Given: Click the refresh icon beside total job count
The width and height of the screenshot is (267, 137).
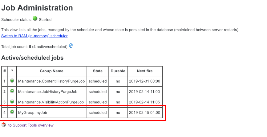Looking at the screenshot, I should pyautogui.click(x=71, y=46).
